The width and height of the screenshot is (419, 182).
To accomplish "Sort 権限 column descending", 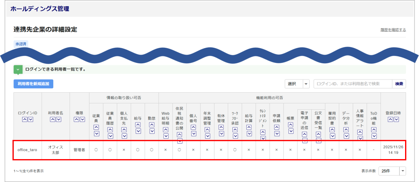I will click(83, 120).
